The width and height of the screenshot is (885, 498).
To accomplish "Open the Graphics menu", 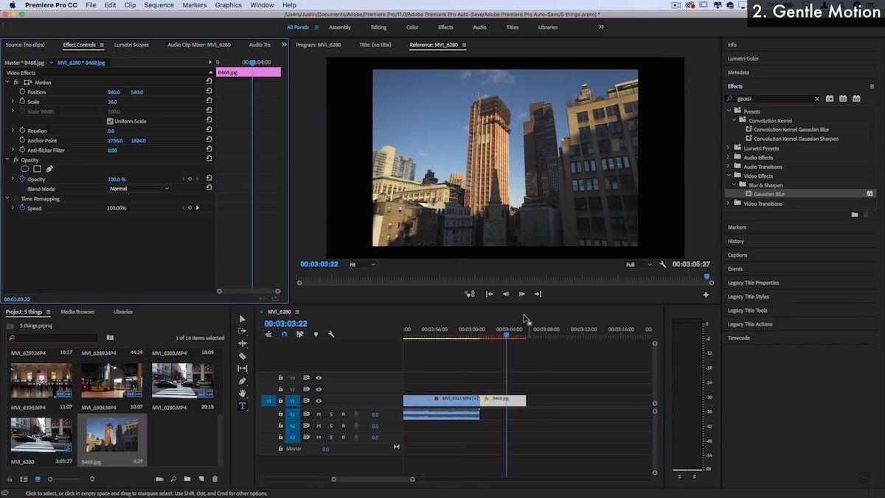I will (229, 5).
